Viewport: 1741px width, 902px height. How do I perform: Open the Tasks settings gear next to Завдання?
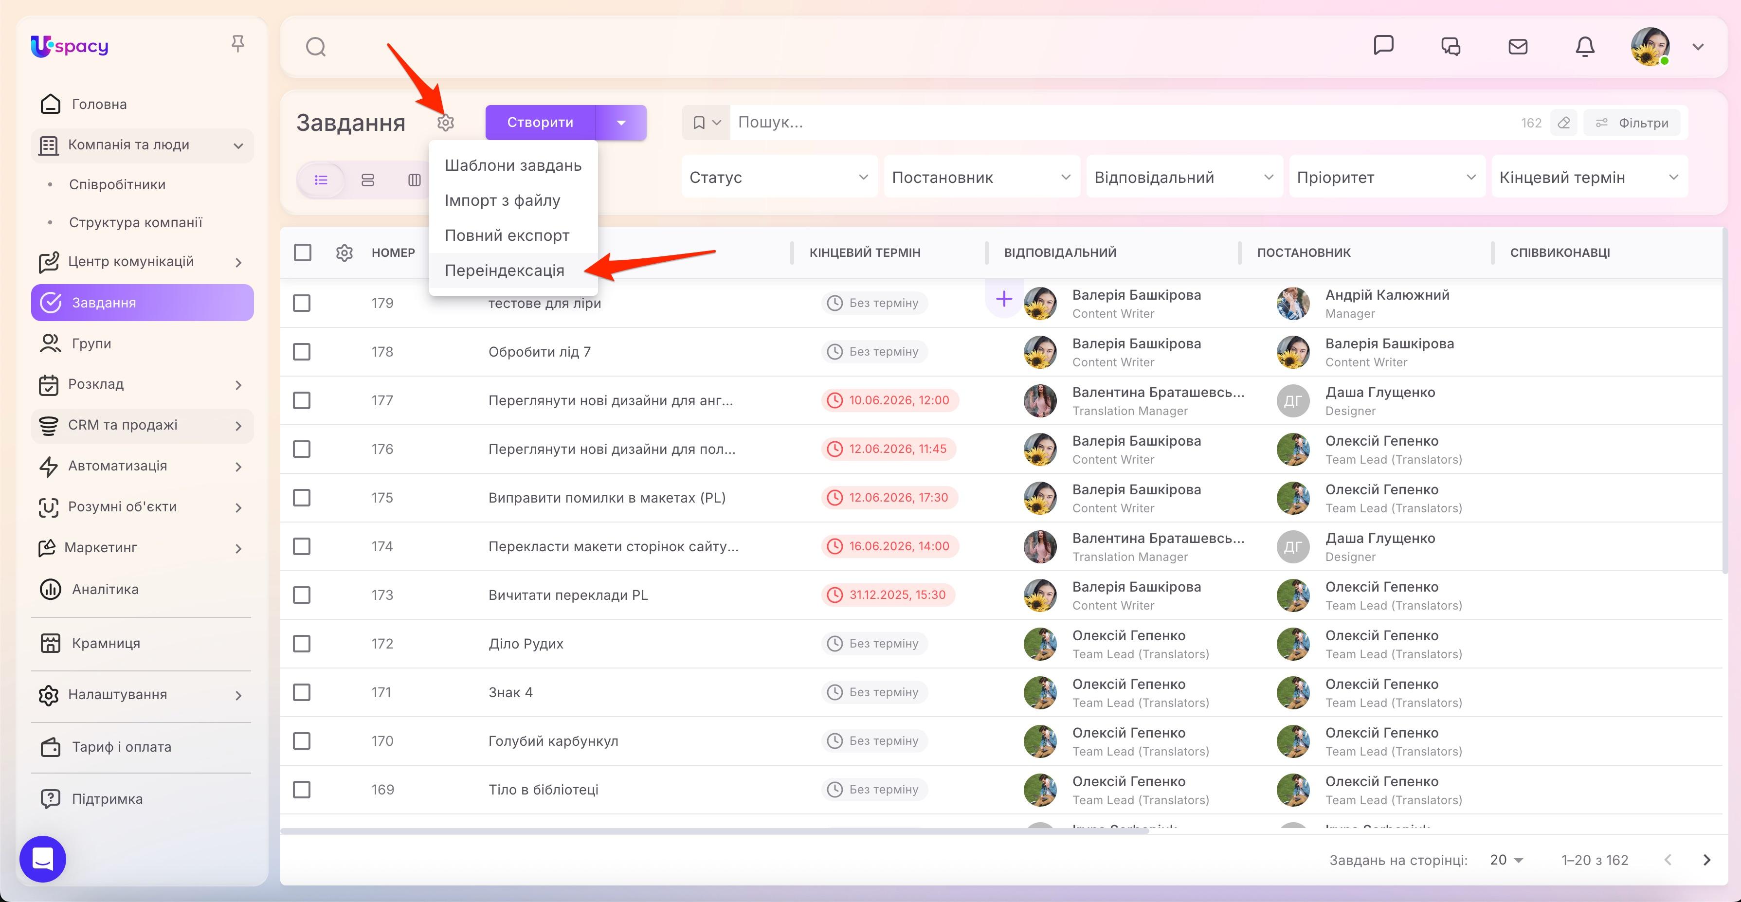coord(445,122)
